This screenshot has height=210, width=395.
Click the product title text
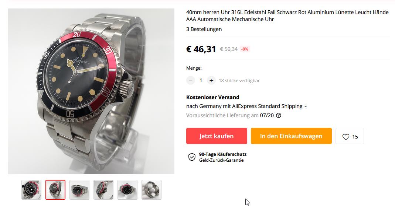click(287, 15)
